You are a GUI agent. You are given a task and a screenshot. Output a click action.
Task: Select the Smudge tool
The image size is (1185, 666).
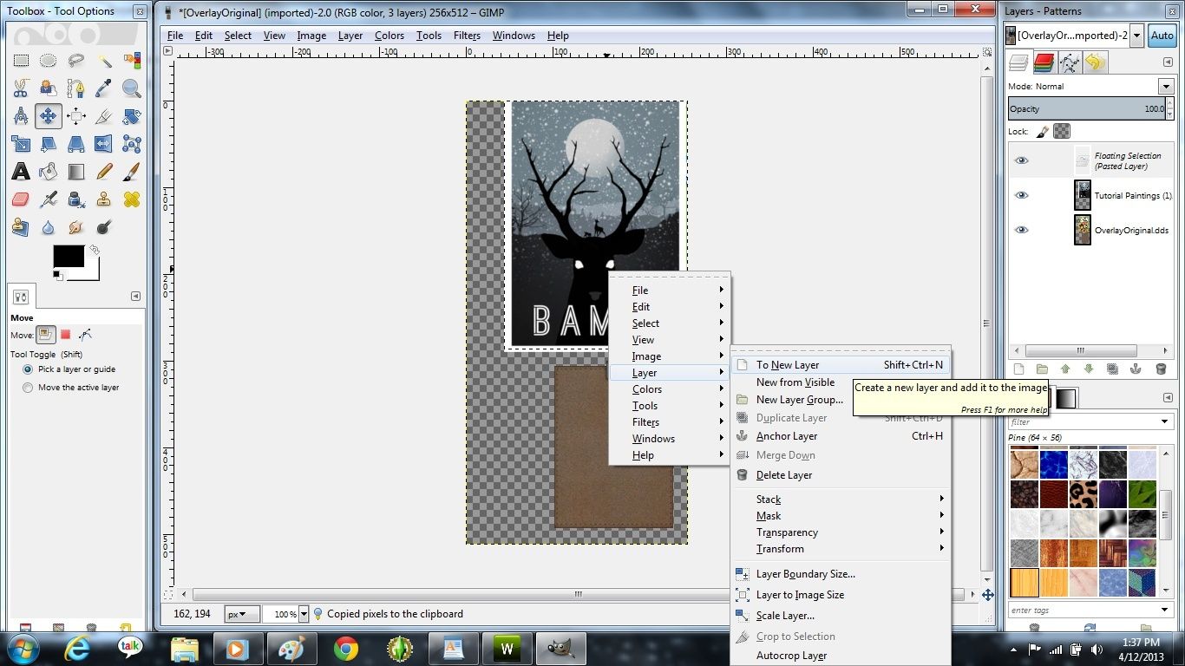(76, 227)
